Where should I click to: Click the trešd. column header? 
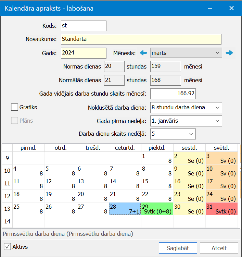click(93, 148)
